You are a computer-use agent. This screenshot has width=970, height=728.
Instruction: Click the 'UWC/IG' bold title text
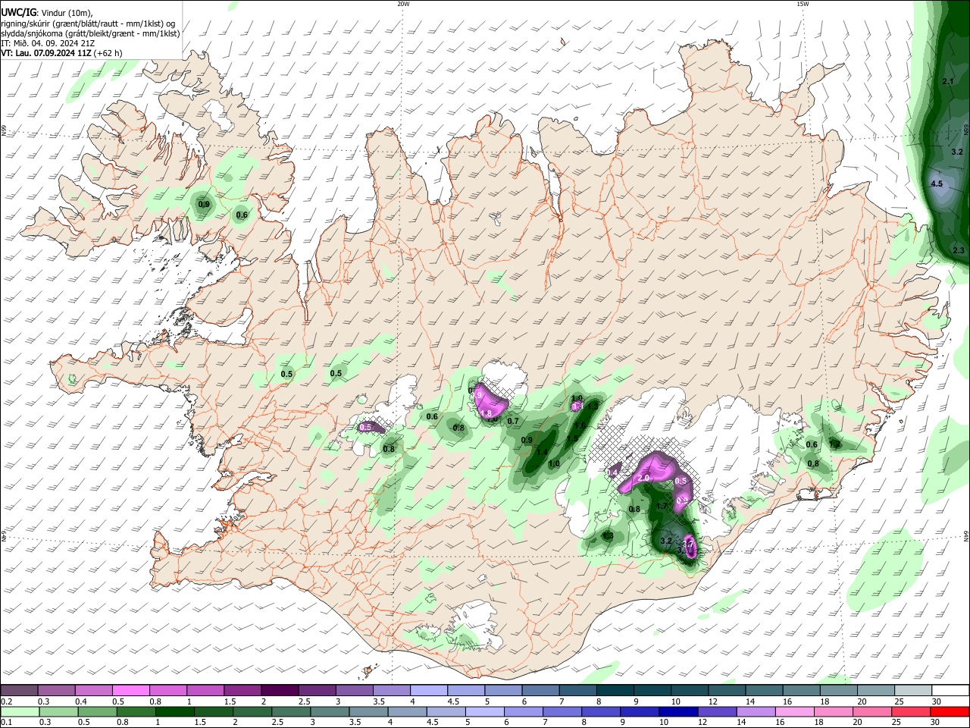(17, 13)
